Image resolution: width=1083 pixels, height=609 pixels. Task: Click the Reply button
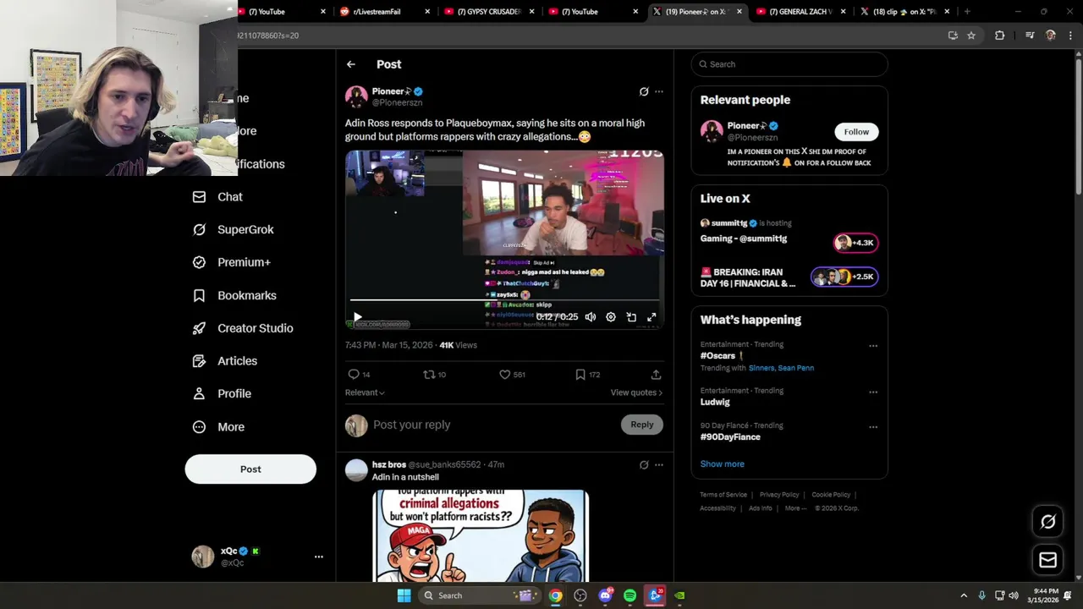point(642,425)
